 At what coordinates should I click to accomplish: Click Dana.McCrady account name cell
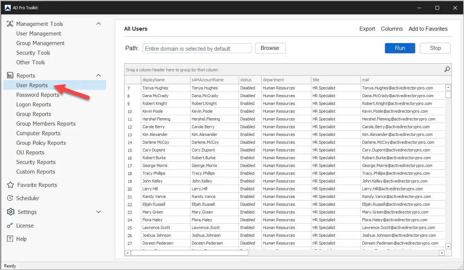[214, 96]
